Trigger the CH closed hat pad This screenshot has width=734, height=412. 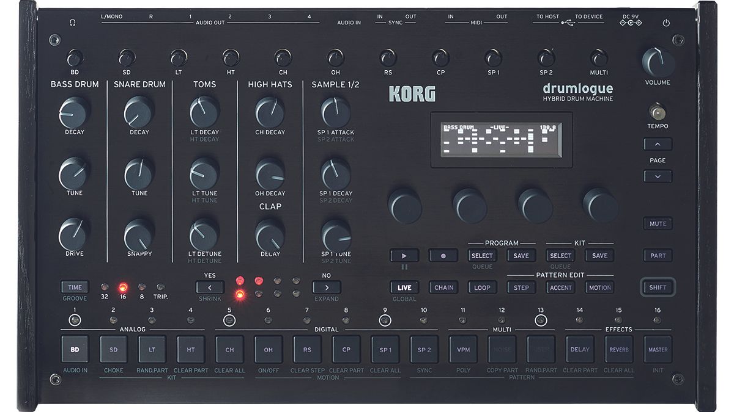[230, 350]
